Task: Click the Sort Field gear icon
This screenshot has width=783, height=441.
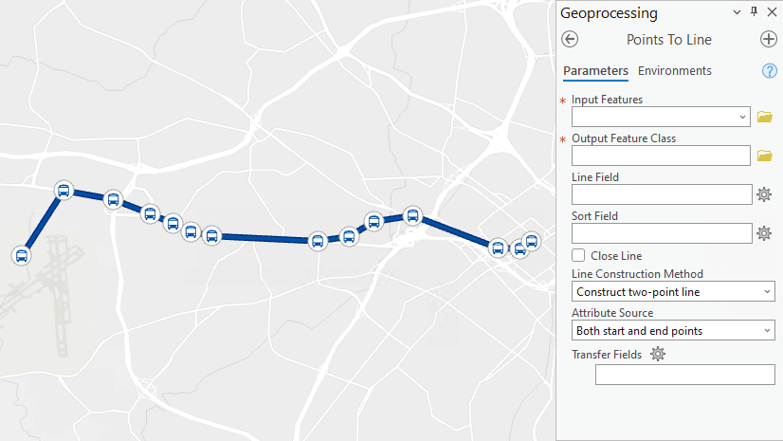Action: tap(765, 233)
